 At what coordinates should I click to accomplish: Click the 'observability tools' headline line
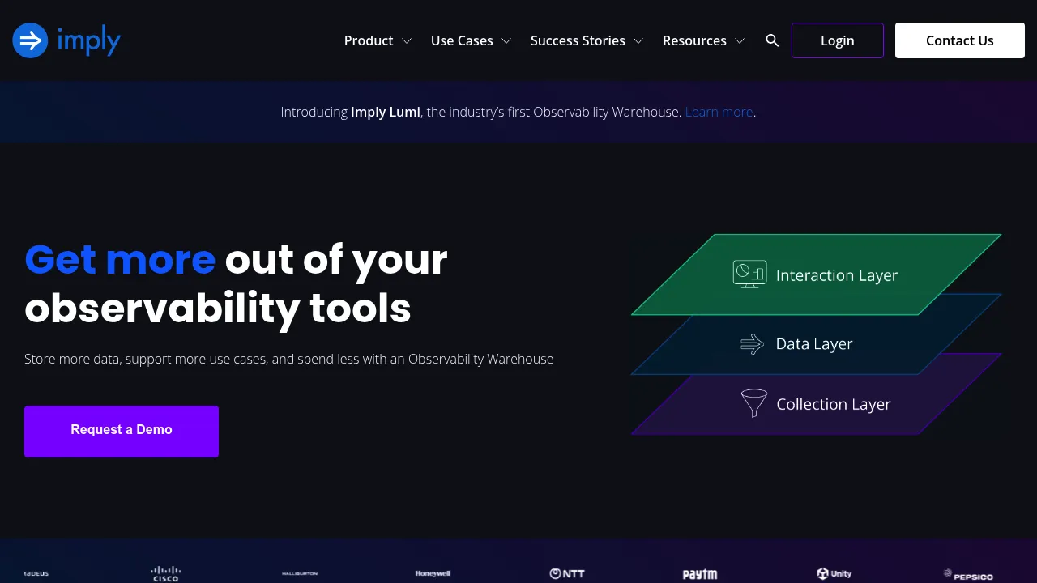pos(218,309)
